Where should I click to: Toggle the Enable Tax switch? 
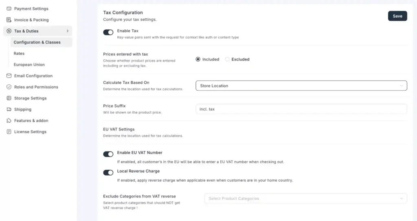(108, 32)
